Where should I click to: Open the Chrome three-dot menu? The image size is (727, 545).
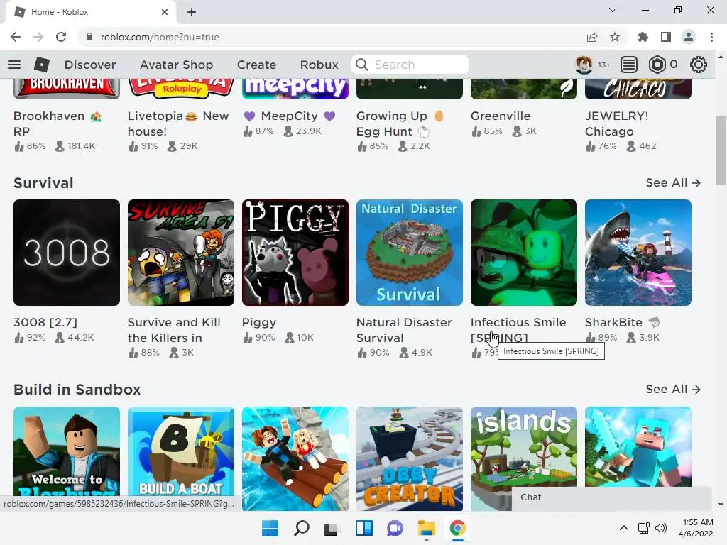click(711, 37)
